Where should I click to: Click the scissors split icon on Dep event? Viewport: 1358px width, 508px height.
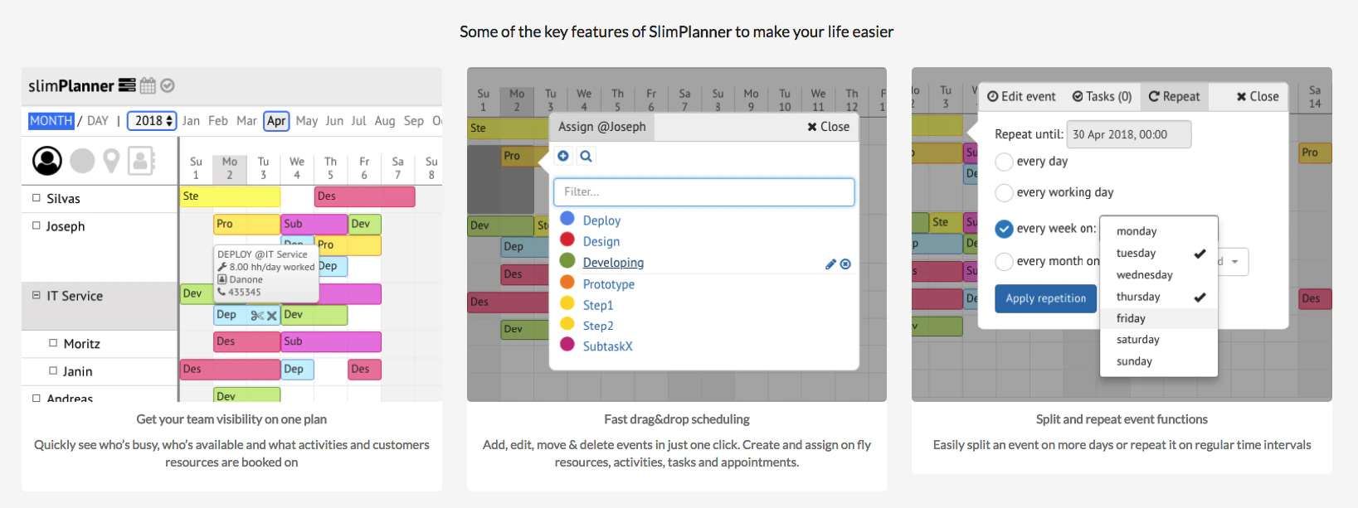[256, 316]
